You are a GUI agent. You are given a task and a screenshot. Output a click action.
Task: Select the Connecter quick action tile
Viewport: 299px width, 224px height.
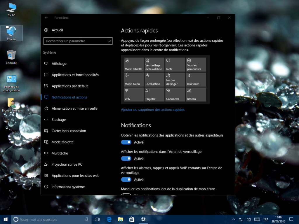(x=175, y=94)
